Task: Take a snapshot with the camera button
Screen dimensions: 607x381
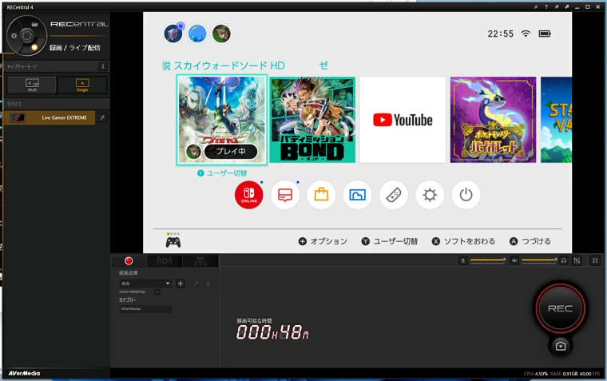Action: 561,346
